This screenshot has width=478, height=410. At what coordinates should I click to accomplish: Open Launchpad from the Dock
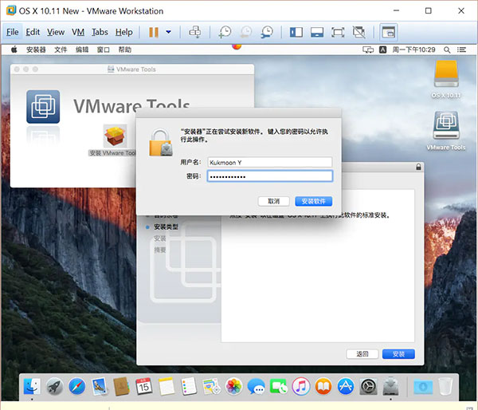(54, 386)
